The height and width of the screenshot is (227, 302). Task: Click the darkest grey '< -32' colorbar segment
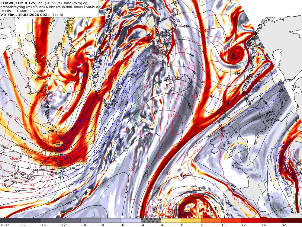point(10,220)
